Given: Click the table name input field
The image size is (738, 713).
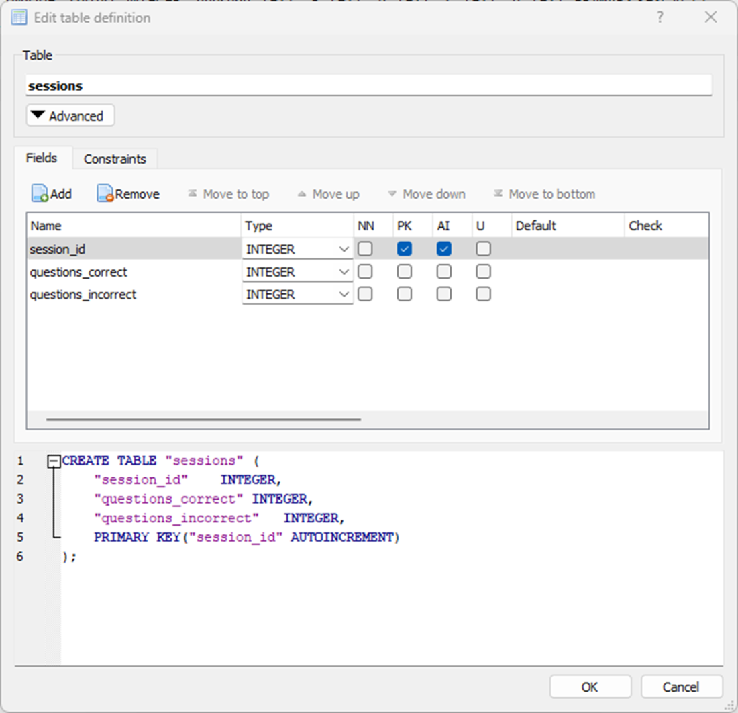Looking at the screenshot, I should [368, 85].
